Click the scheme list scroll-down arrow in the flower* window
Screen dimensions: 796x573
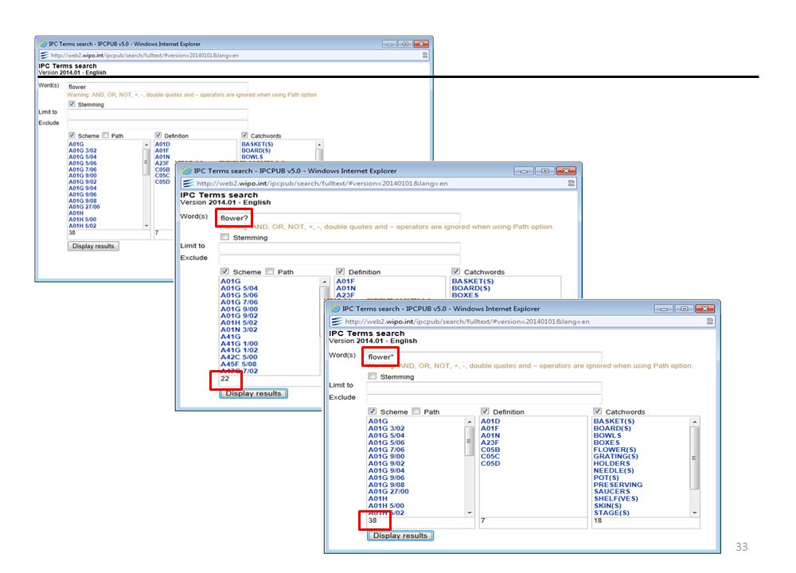(470, 513)
